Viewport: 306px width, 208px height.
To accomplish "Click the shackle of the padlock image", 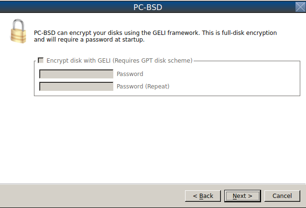I will 18,24.
